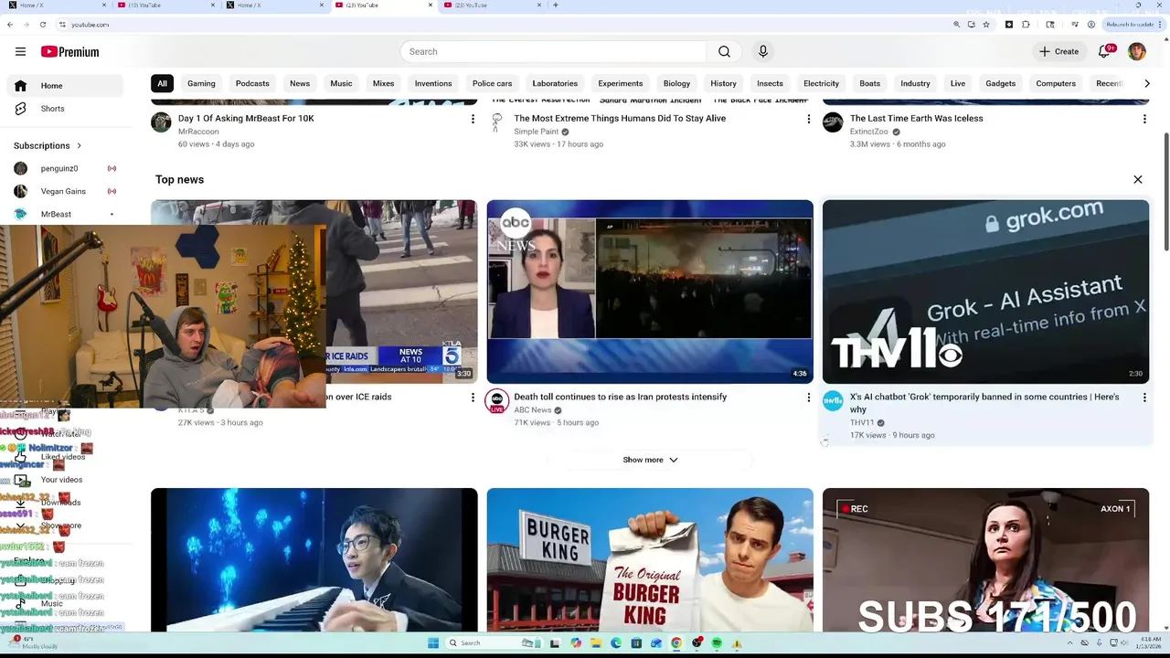The width and height of the screenshot is (1170, 658).
Task: Open the account avatar menu
Action: (1136, 51)
